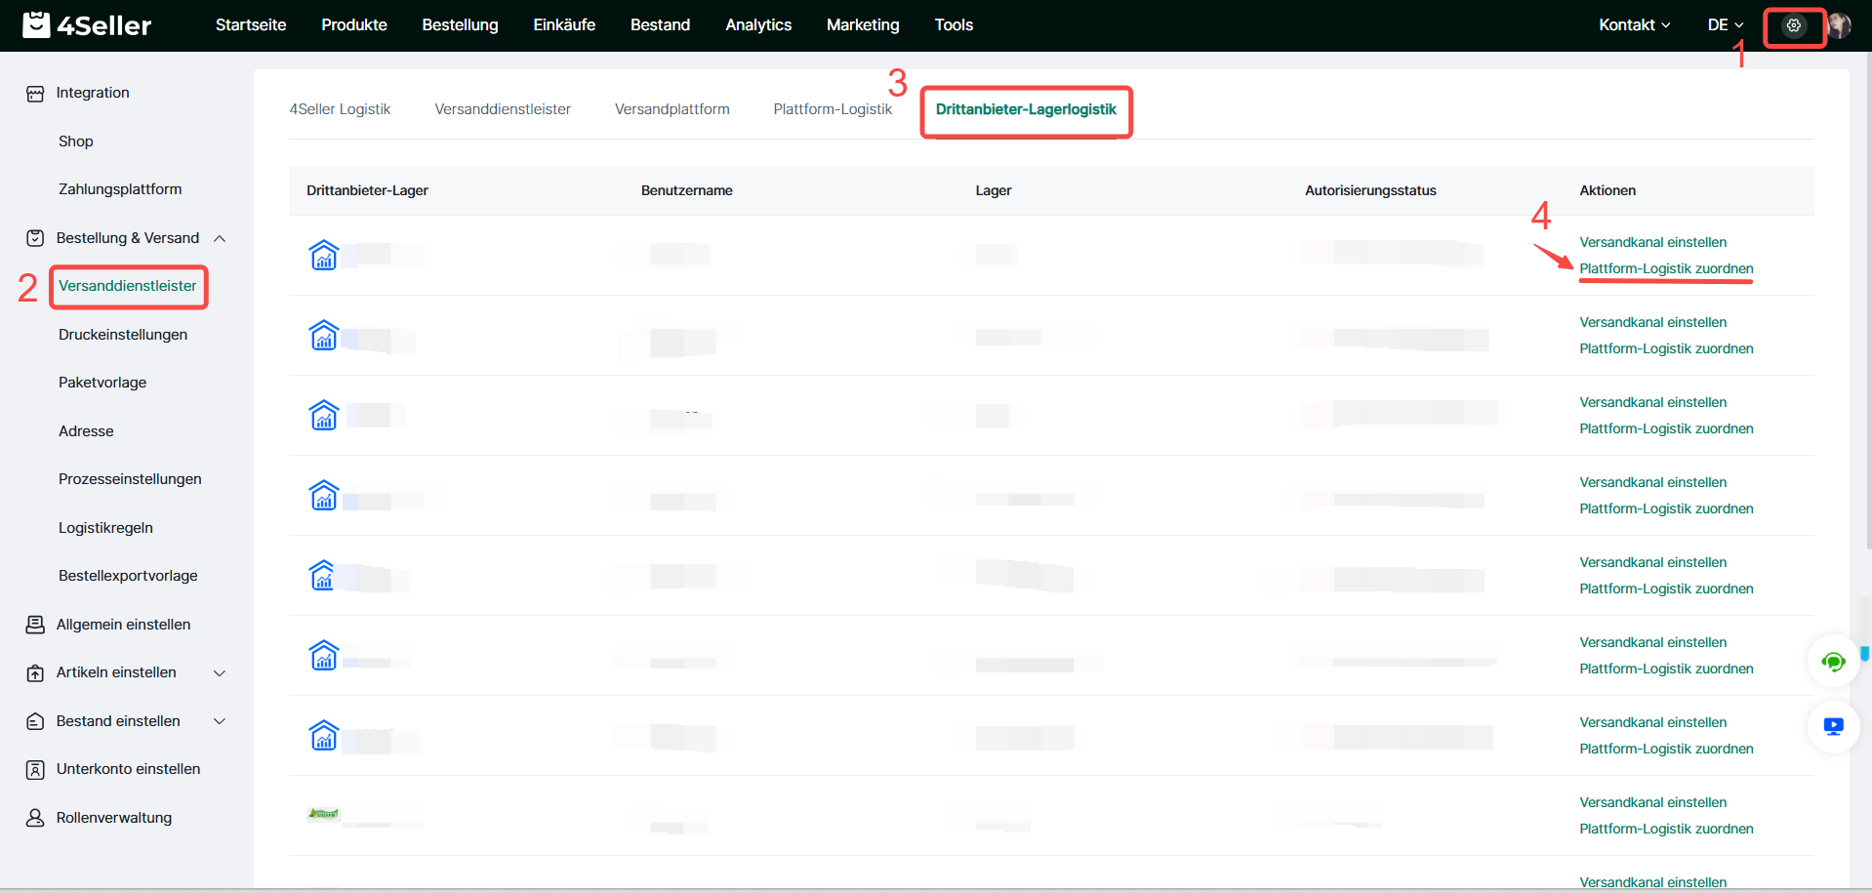The image size is (1872, 893).
Task: Switch to the 4Seller Logistik tab
Action: [x=340, y=109]
